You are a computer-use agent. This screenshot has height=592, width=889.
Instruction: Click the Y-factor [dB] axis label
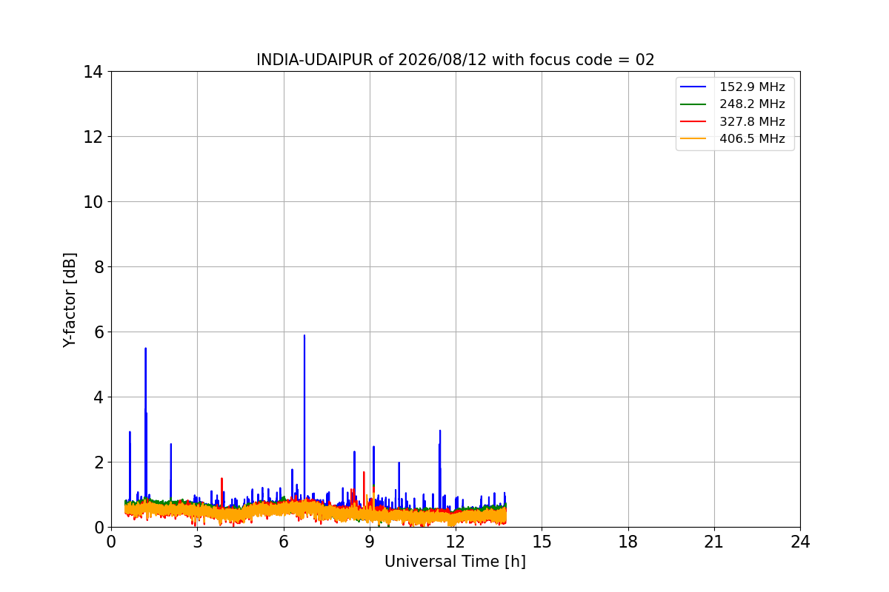point(70,300)
